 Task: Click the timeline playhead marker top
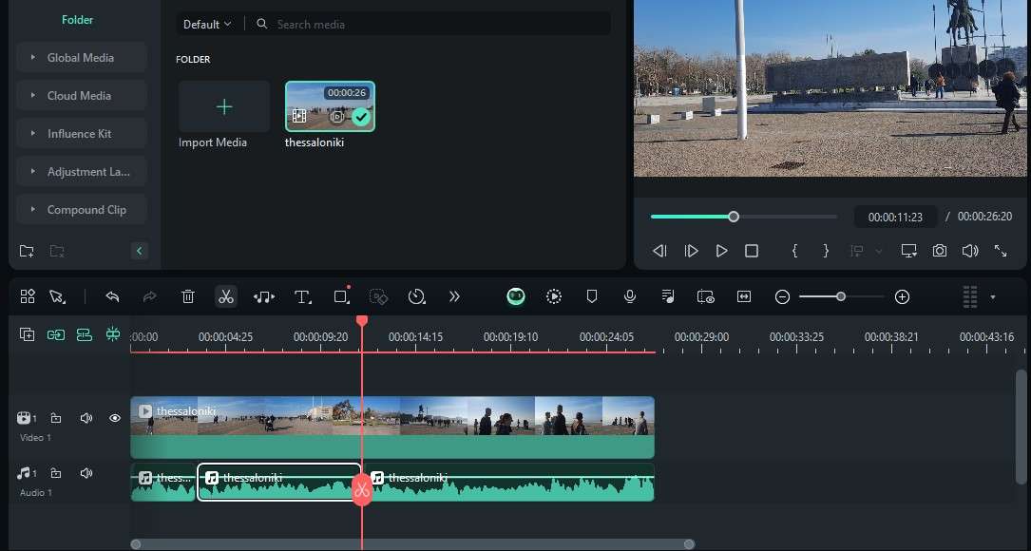tap(362, 321)
